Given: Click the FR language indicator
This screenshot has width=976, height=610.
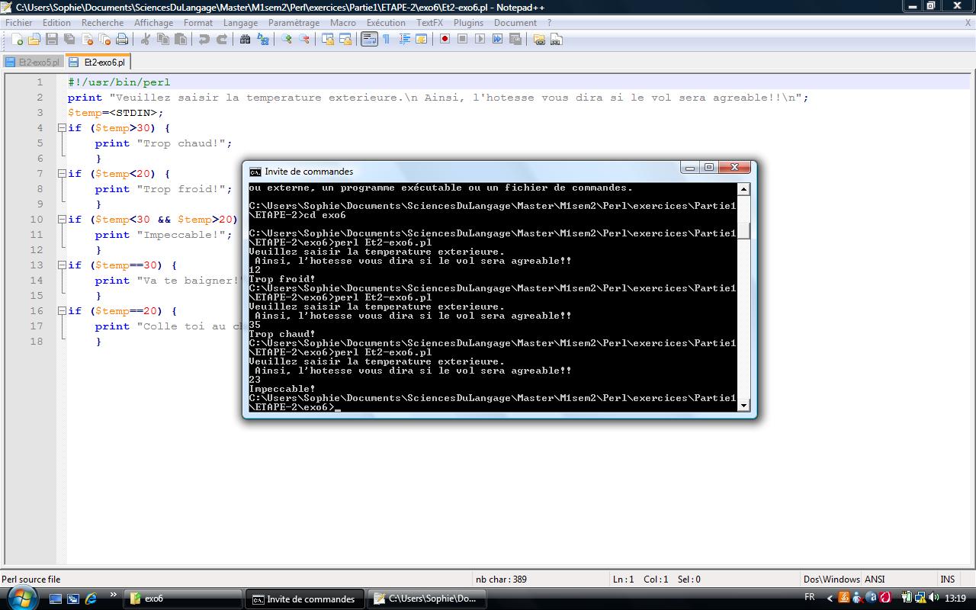Looking at the screenshot, I should pyautogui.click(x=810, y=598).
